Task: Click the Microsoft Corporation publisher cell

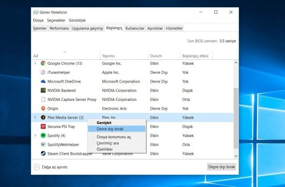Action: tap(121, 81)
